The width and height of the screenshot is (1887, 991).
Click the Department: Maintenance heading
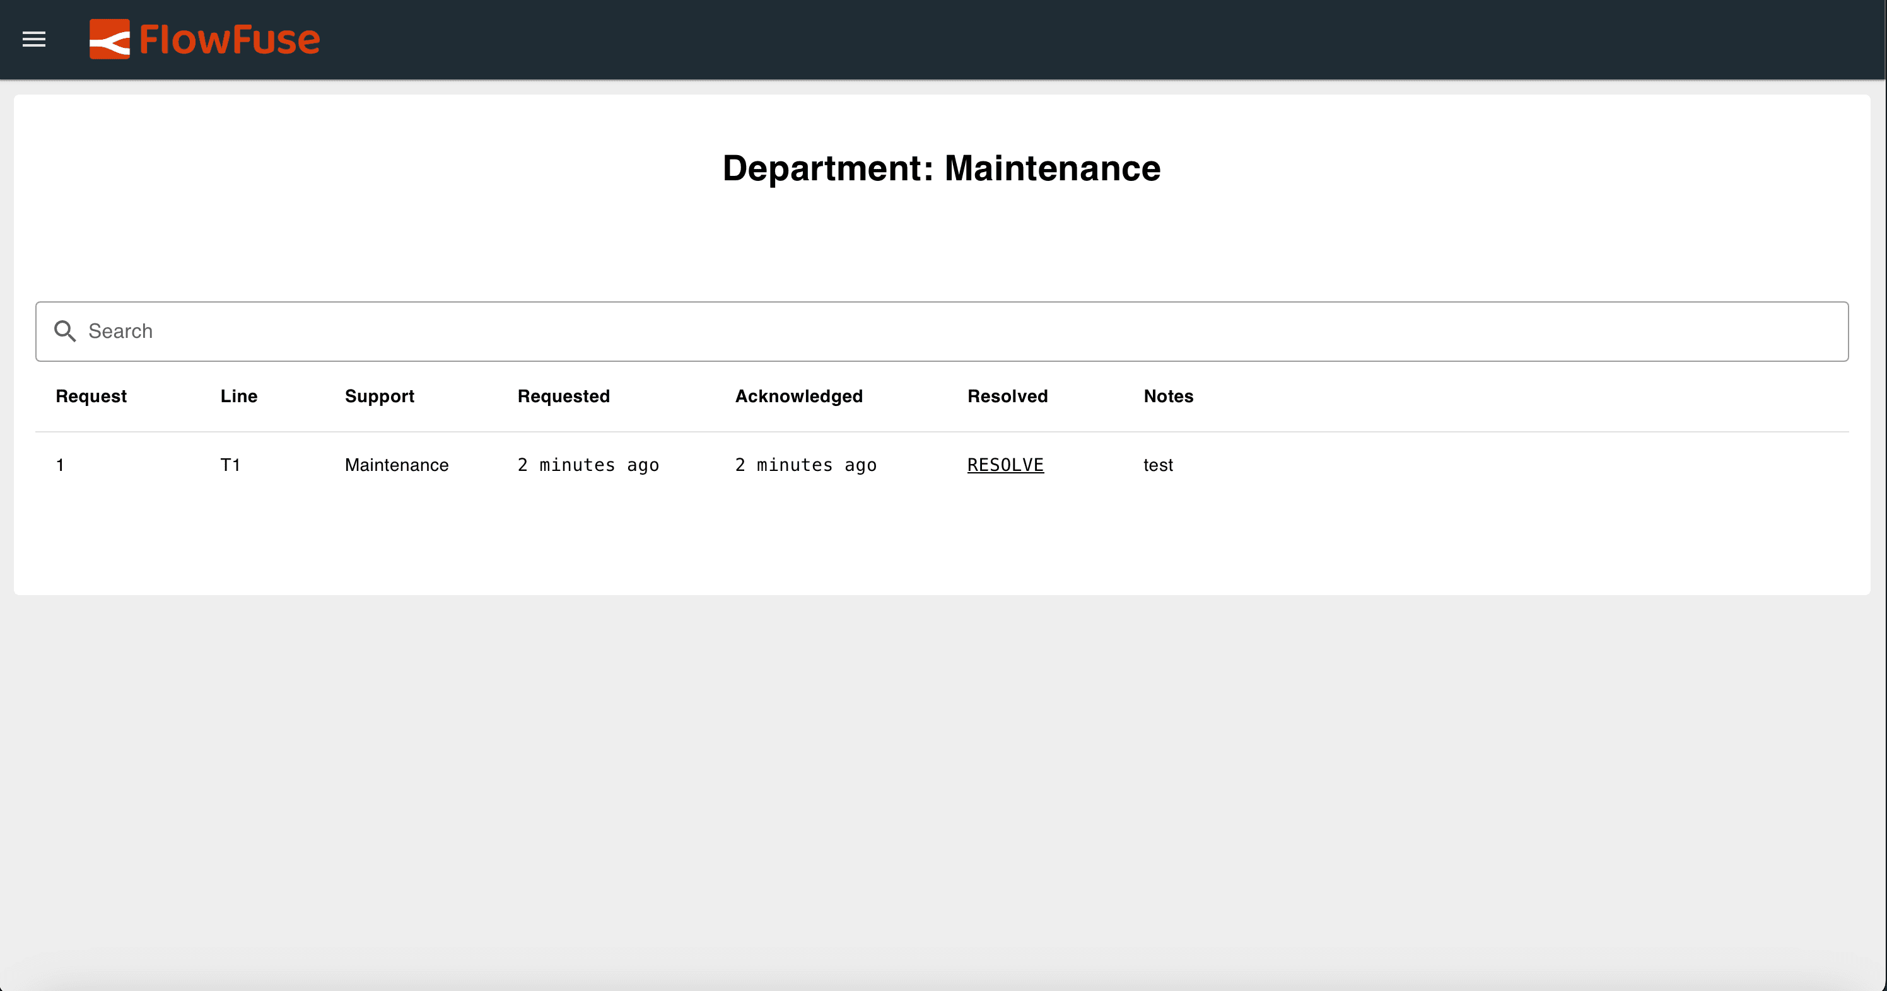(x=942, y=168)
